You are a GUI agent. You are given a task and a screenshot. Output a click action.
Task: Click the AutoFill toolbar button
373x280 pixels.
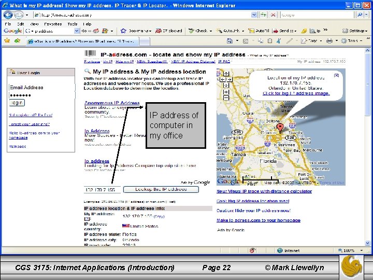pos(259,31)
